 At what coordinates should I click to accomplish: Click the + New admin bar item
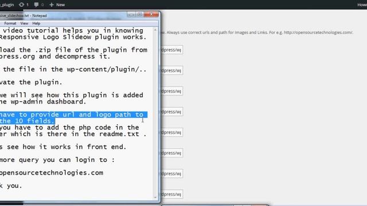pos(57,5)
